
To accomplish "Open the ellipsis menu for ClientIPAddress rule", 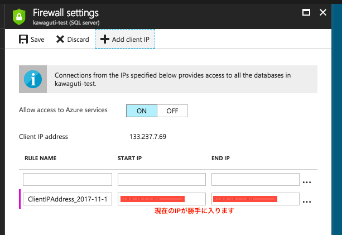I will tap(306, 202).
